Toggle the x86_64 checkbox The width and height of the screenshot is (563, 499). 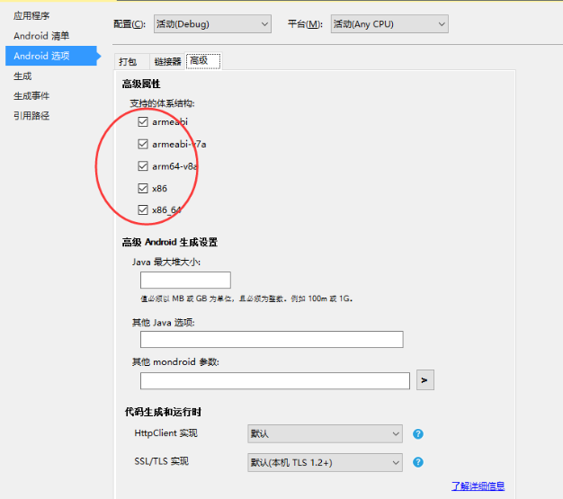143,209
